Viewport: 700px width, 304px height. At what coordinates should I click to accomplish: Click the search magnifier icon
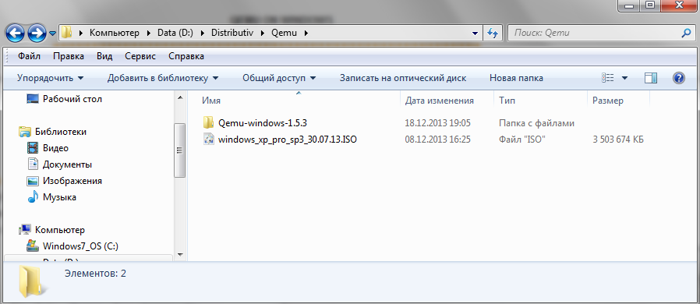[686, 33]
